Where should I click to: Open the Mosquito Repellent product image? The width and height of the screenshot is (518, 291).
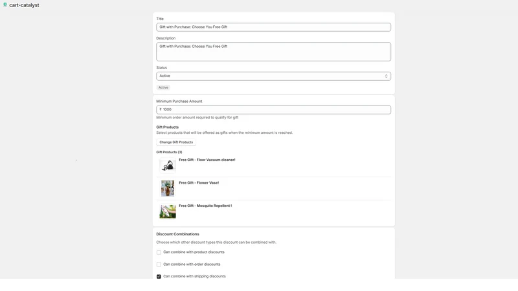168,211
